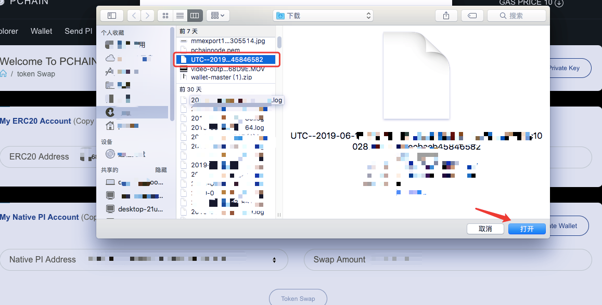Open the Downloads sidebar item
602x305 pixels.
pos(133,112)
